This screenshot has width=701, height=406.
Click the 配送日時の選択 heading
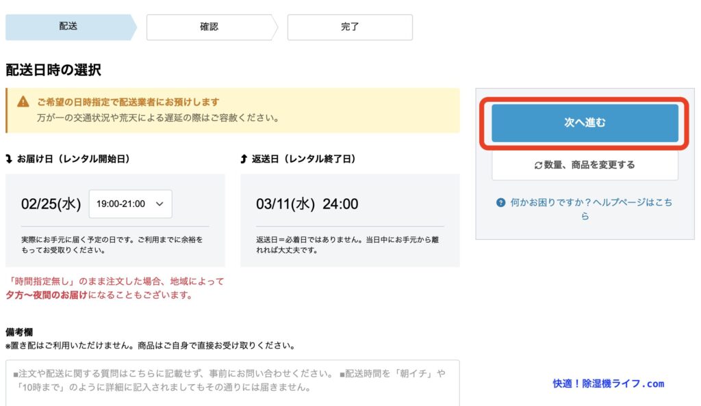point(53,70)
